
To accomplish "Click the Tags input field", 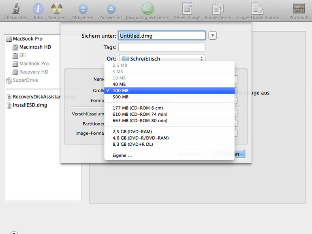I will coord(162,47).
